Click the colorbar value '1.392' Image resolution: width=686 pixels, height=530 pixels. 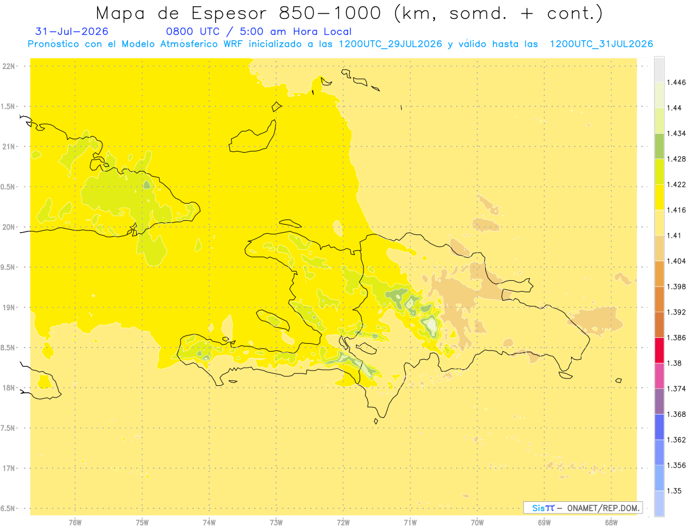click(x=676, y=312)
